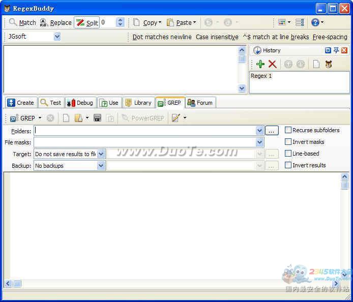Expand the Folders history dropdown
This screenshot has width=353, height=302.
point(259,131)
